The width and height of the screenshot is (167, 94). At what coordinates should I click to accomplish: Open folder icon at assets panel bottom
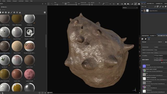point(42,93)
